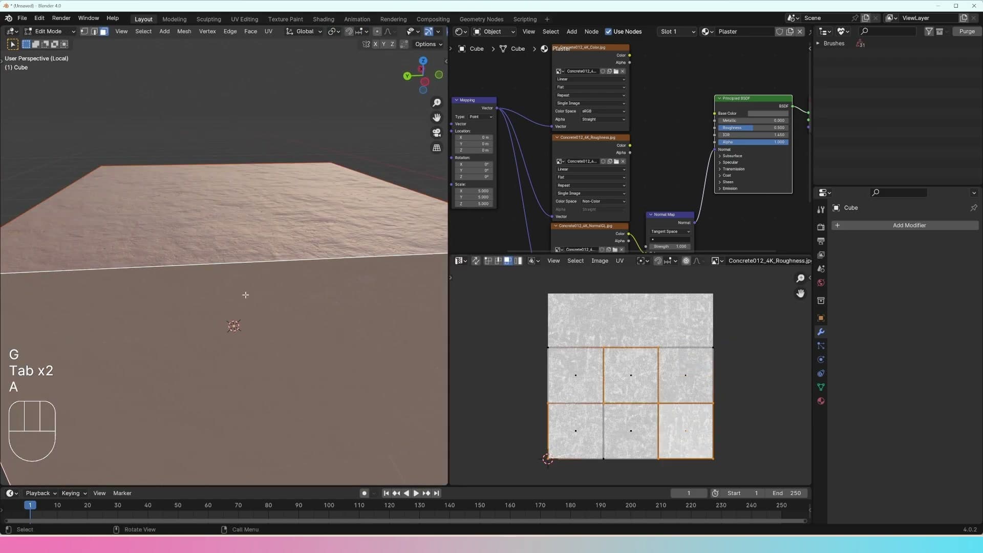Click the Purge button

(967, 32)
